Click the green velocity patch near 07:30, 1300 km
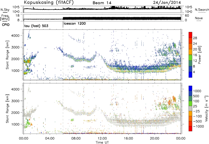 72,120
